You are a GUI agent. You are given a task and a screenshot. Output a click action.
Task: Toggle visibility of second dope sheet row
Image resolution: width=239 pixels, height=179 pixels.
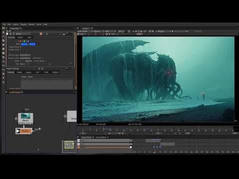pyautogui.click(x=131, y=144)
